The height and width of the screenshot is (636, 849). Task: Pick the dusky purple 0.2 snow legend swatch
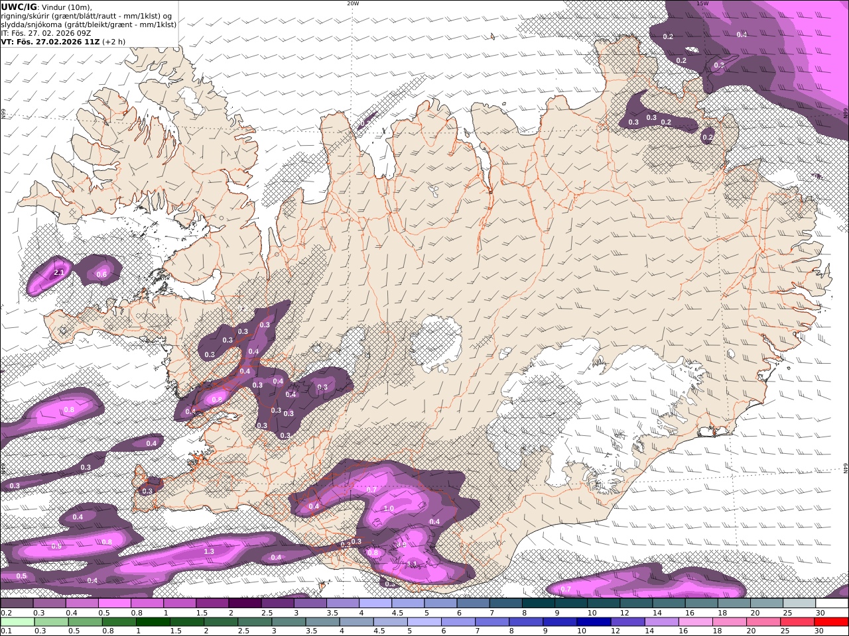[17, 603]
